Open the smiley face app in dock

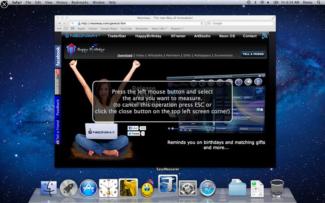tap(147, 189)
